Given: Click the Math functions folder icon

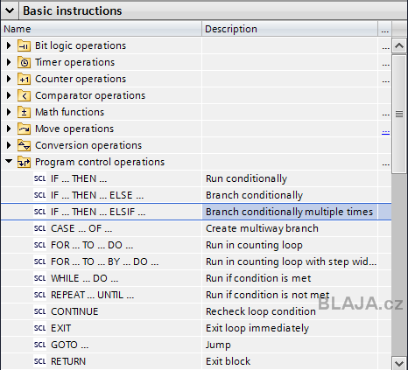Looking at the screenshot, I should (x=24, y=112).
